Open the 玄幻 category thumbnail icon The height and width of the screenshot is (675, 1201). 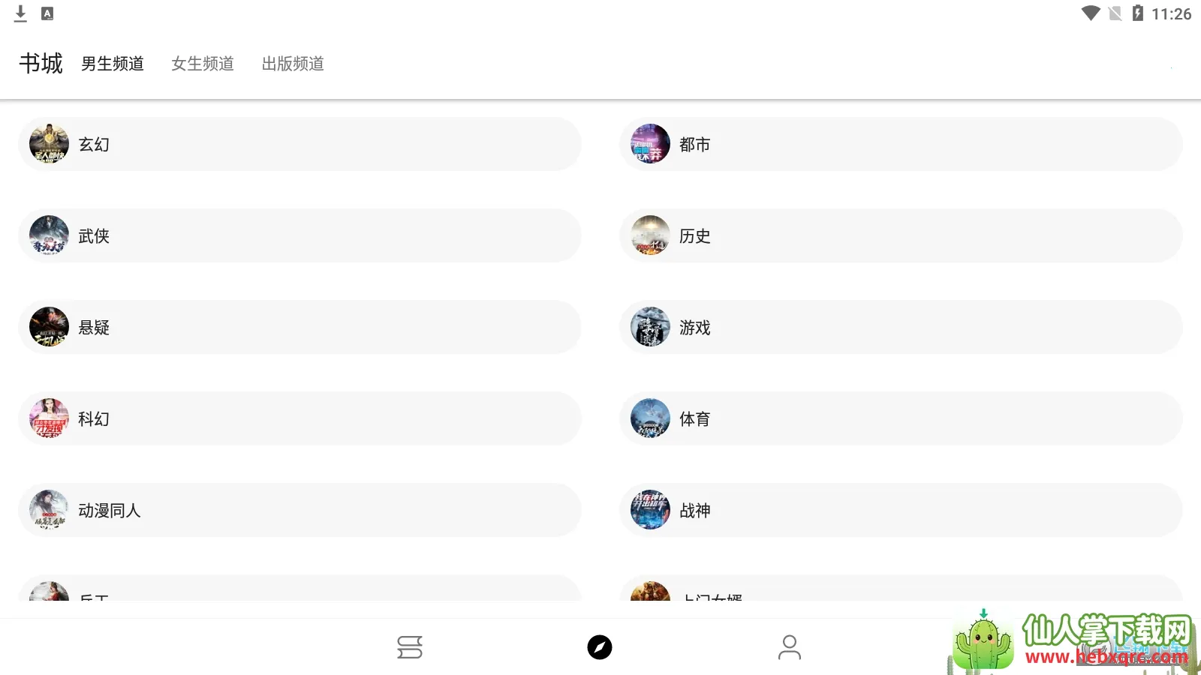pyautogui.click(x=49, y=143)
